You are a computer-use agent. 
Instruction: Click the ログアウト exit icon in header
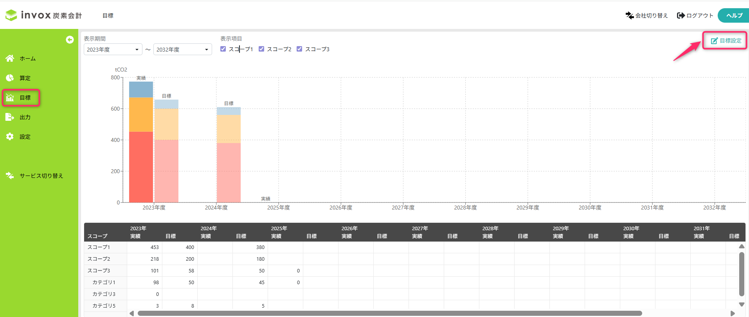click(x=681, y=15)
